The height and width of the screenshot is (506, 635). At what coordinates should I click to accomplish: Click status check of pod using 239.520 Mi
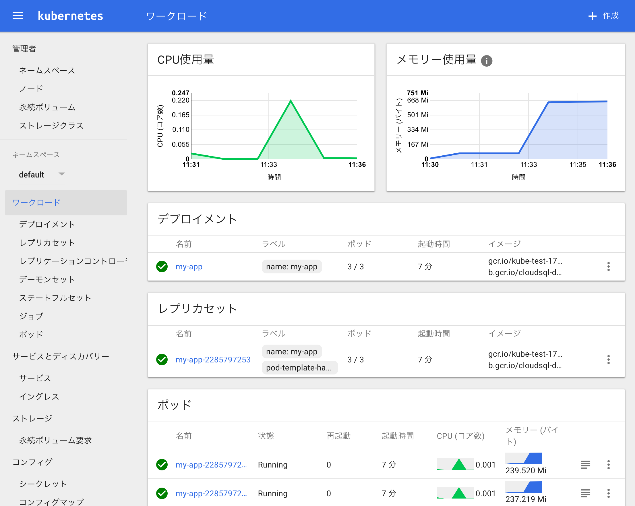162,465
